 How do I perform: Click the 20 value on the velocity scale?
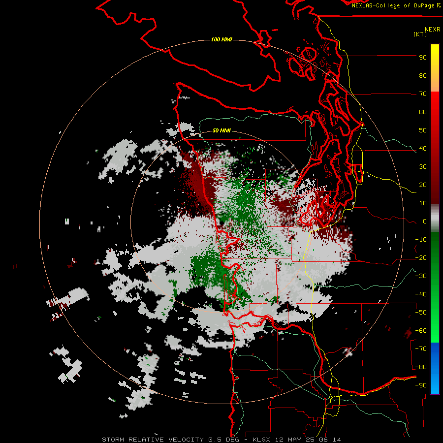423,185
